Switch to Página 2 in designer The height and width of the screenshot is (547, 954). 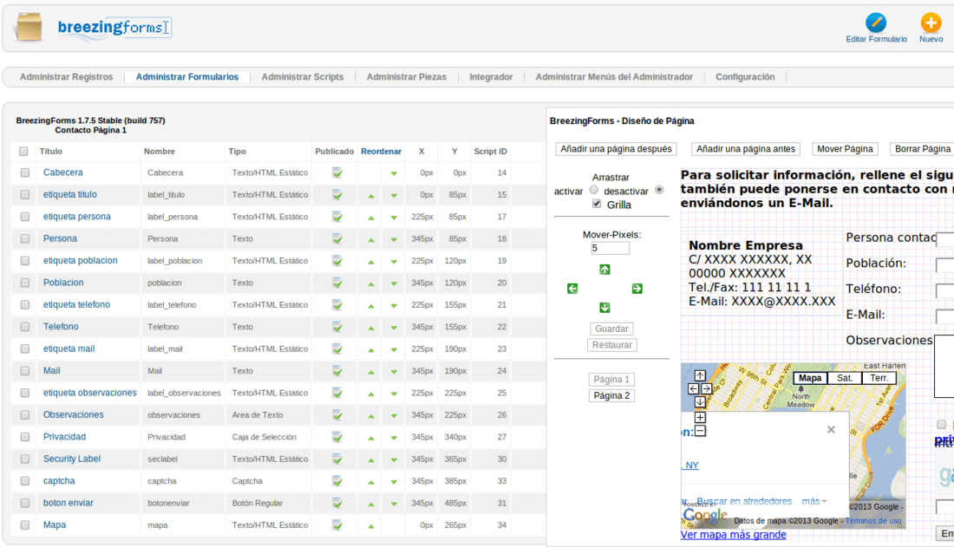click(611, 395)
